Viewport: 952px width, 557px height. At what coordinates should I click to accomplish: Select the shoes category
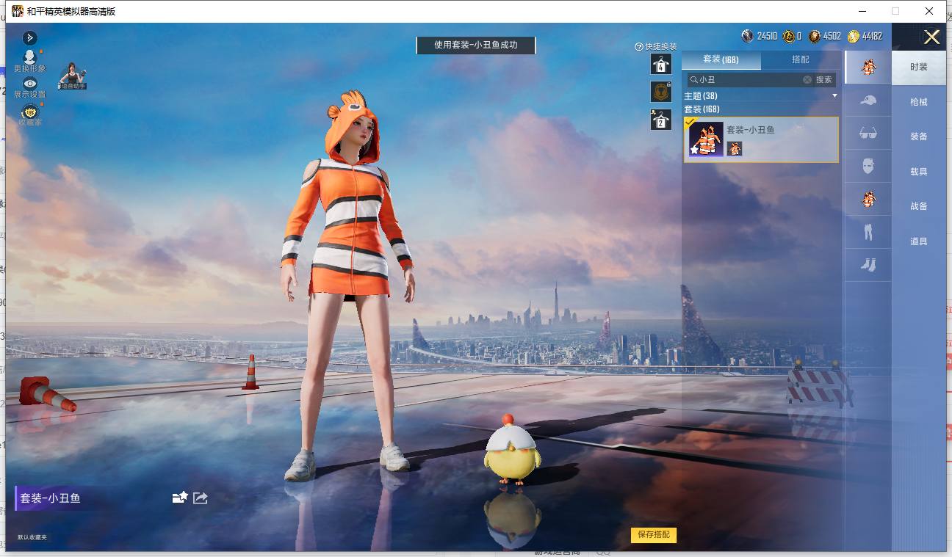[x=868, y=265]
